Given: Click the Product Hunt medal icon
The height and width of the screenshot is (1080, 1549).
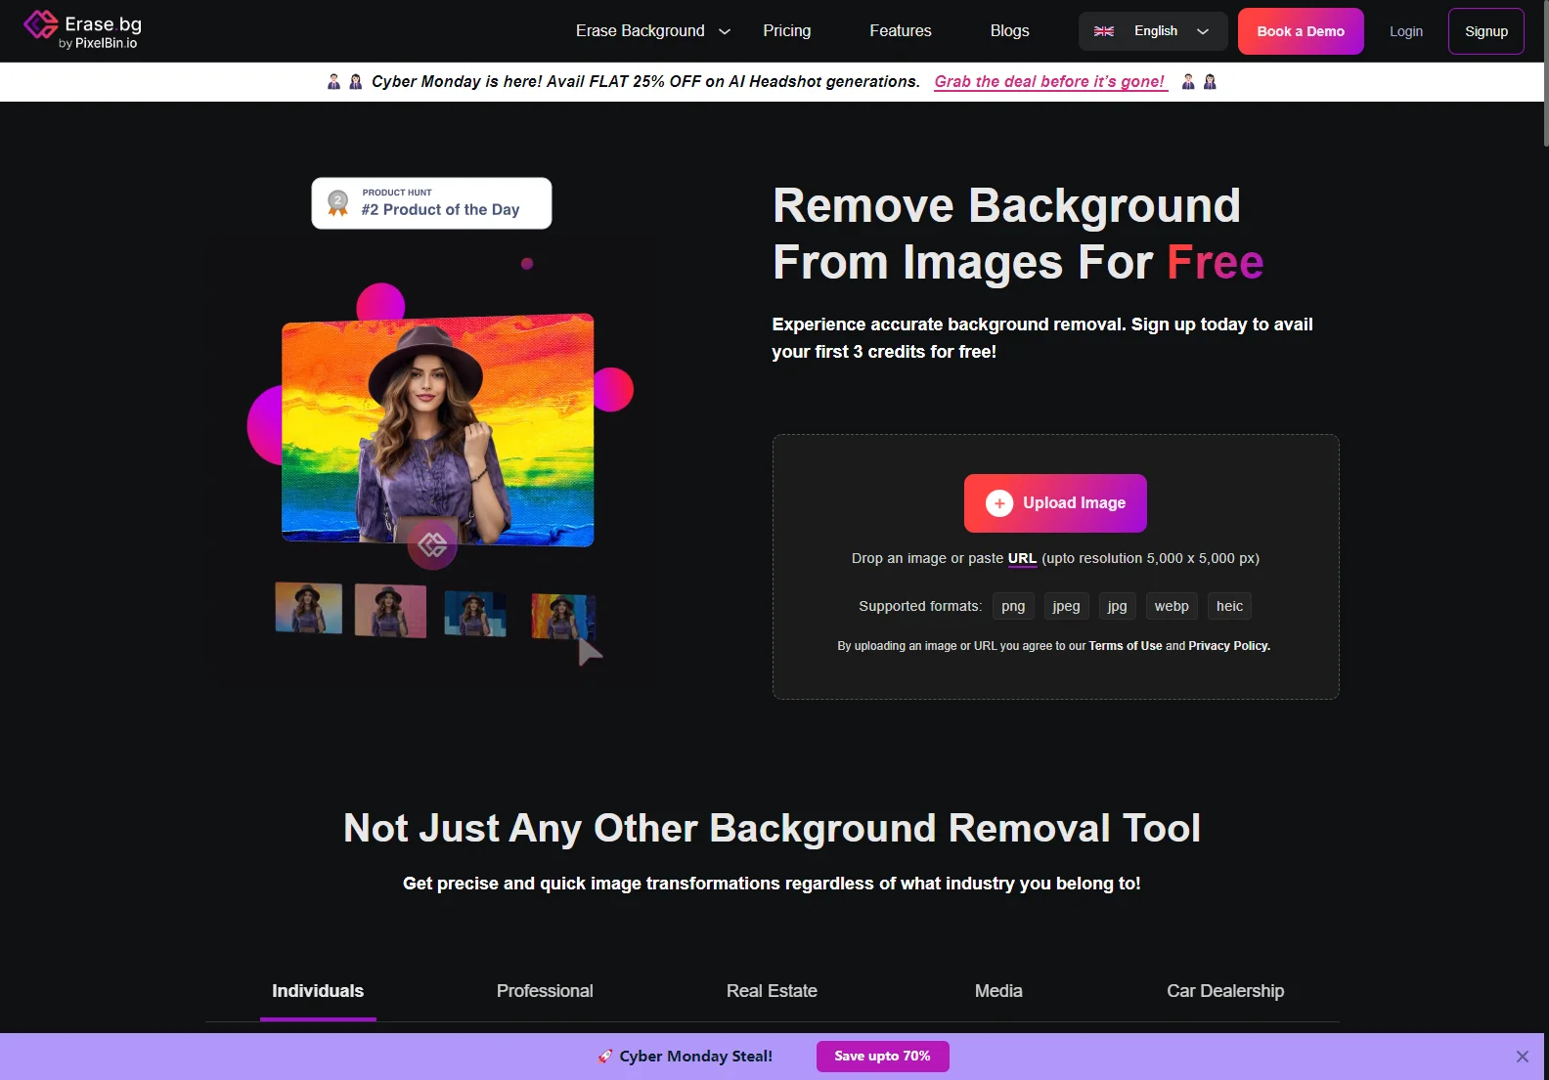Looking at the screenshot, I should pos(338,203).
